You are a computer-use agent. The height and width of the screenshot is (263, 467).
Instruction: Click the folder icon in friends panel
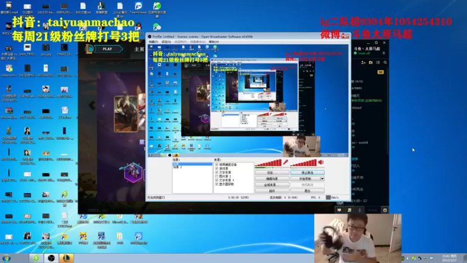(x=371, y=63)
